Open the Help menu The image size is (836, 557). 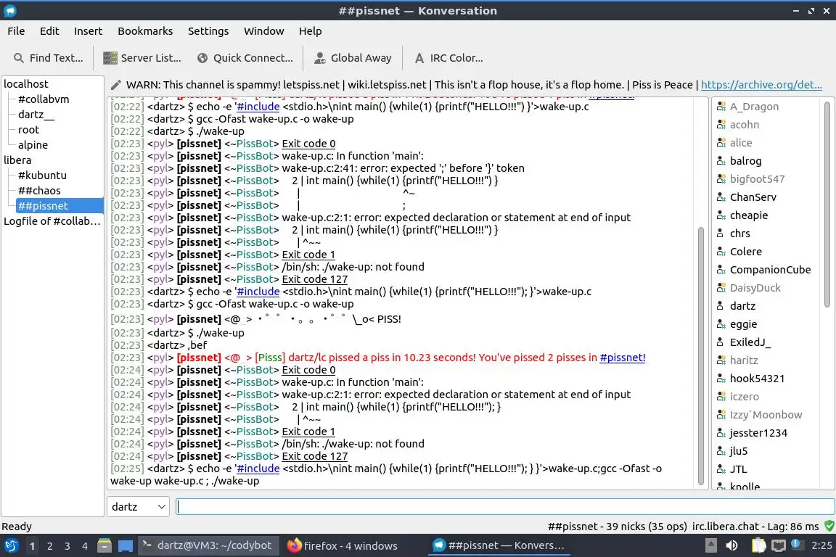point(310,31)
